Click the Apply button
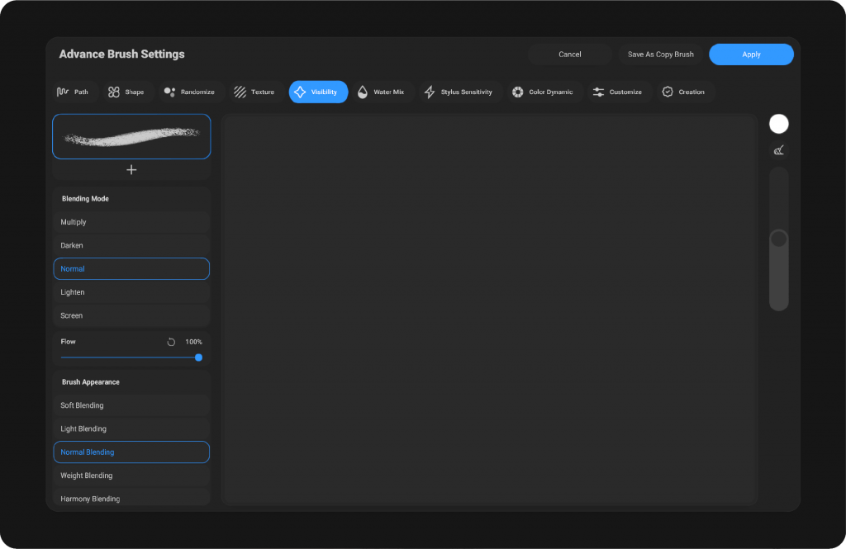Viewport: 846px width, 549px height. [751, 54]
